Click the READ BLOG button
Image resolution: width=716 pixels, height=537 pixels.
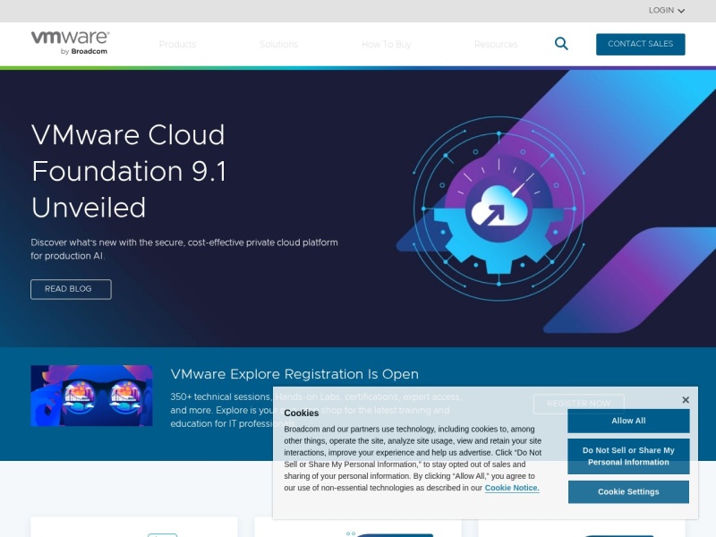pyautogui.click(x=71, y=289)
